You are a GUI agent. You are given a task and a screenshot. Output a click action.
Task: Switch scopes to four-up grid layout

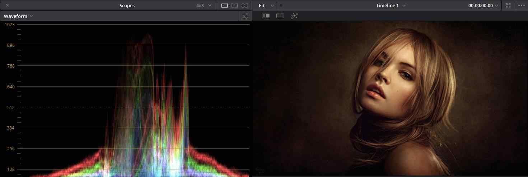tap(244, 5)
